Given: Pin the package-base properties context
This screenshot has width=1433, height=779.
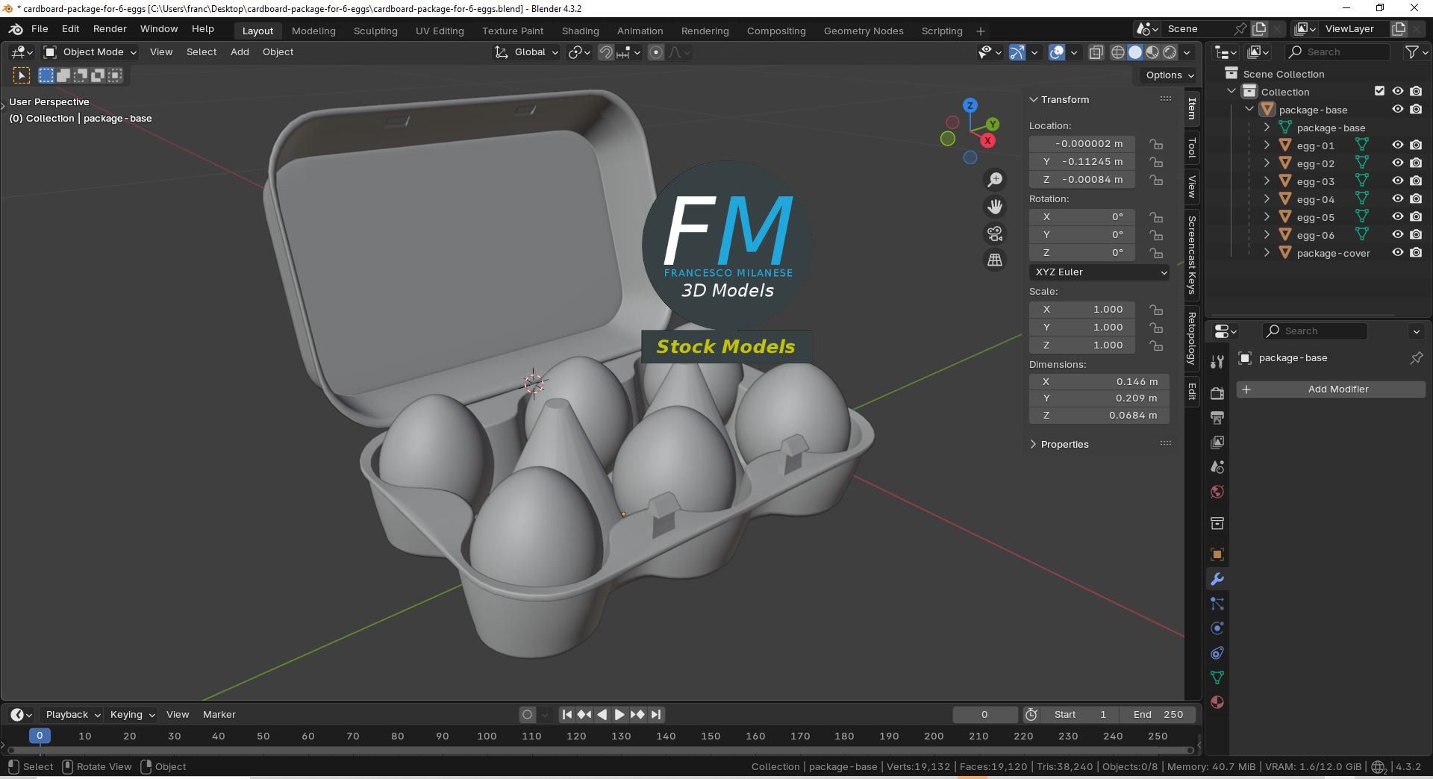Looking at the screenshot, I should pos(1416,358).
